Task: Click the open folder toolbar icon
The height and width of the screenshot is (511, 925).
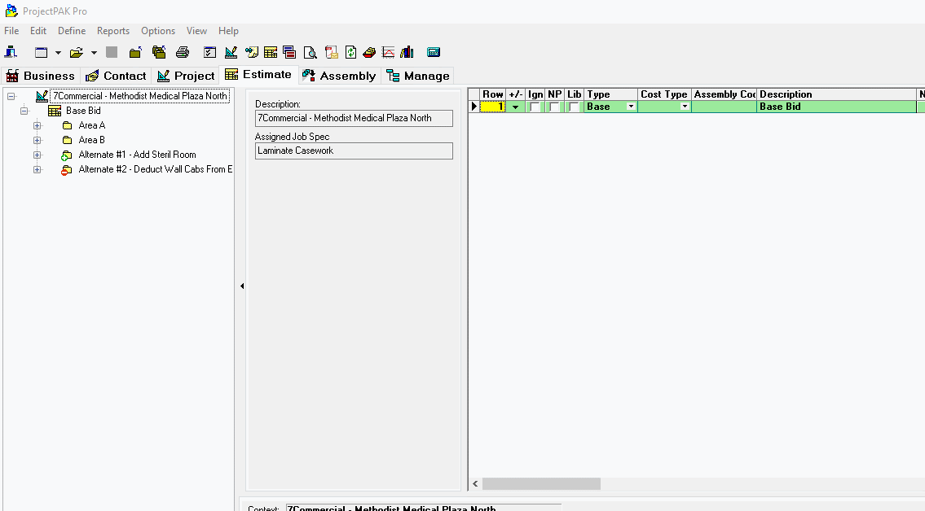Action: (x=76, y=53)
